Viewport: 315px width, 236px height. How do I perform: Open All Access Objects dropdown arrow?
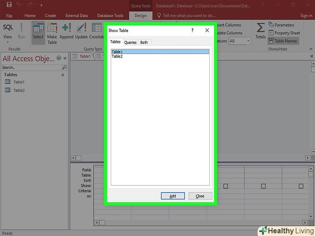59,58
